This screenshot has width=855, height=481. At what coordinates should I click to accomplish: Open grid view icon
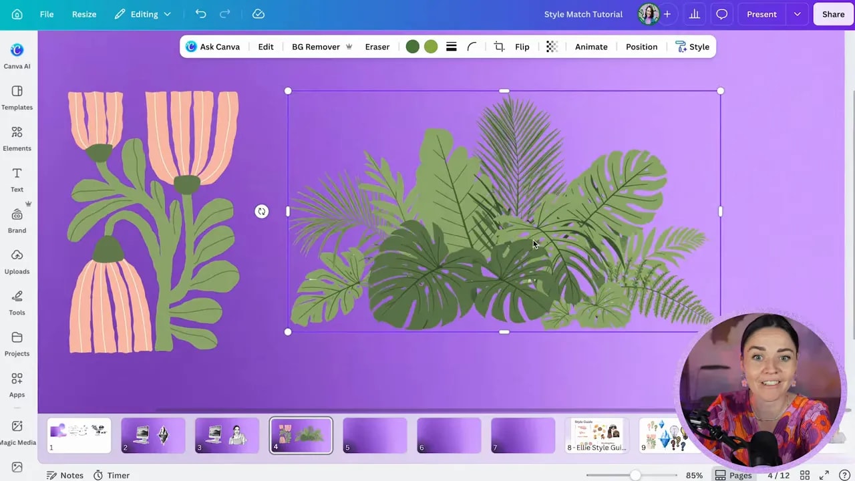coord(806,476)
